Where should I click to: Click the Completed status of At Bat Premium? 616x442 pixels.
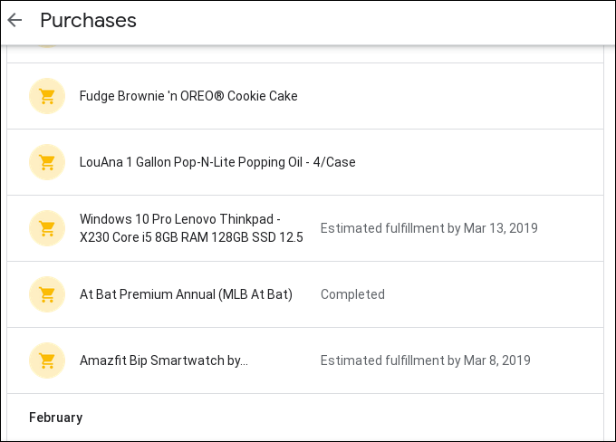click(352, 294)
